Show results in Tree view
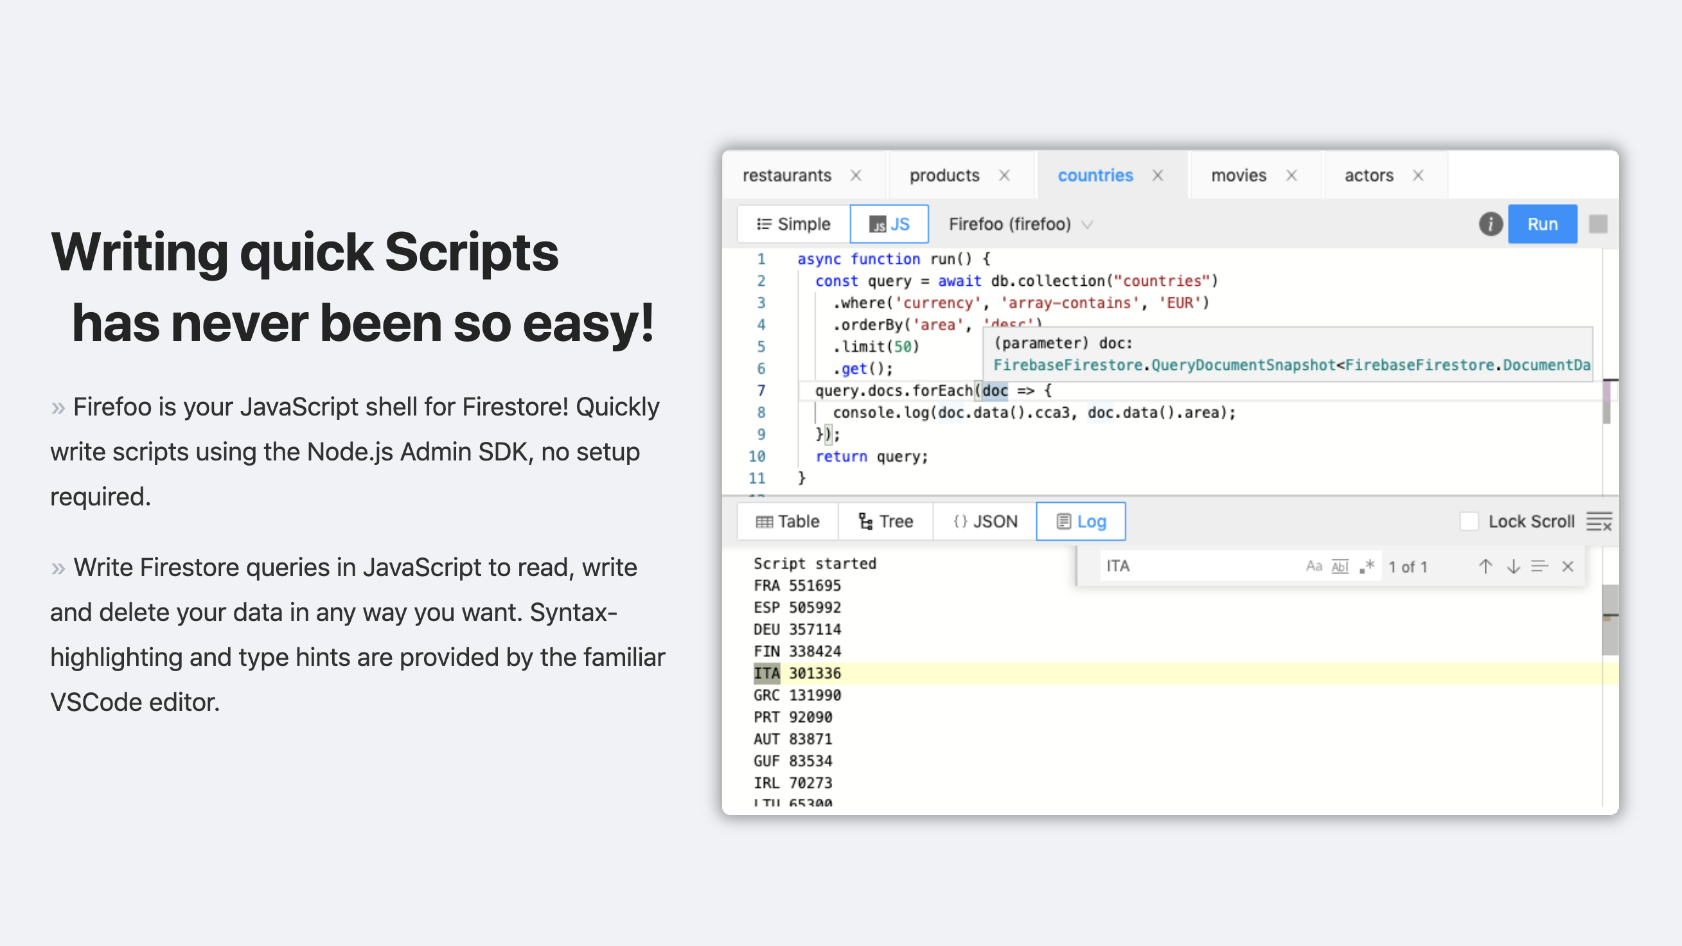1682x946 pixels. [x=885, y=521]
